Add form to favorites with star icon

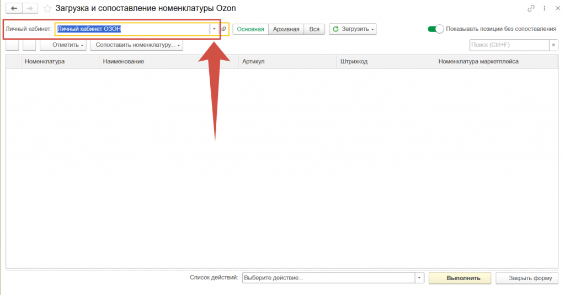pyautogui.click(x=47, y=9)
